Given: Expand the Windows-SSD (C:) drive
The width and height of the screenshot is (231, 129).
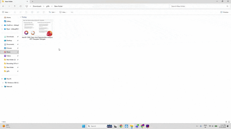Looking at the screenshot, I should 3,83.
